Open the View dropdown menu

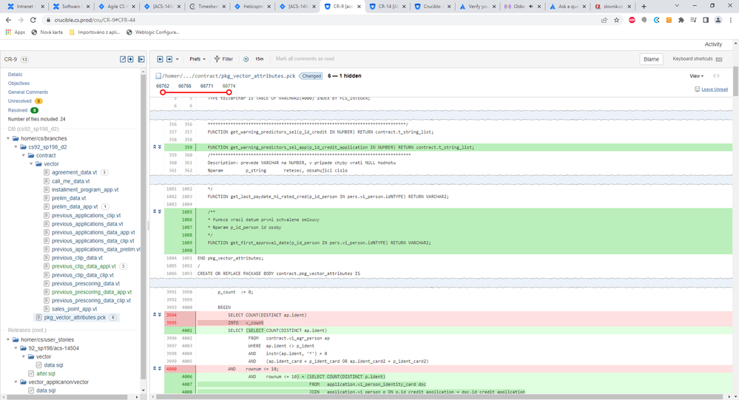[697, 76]
